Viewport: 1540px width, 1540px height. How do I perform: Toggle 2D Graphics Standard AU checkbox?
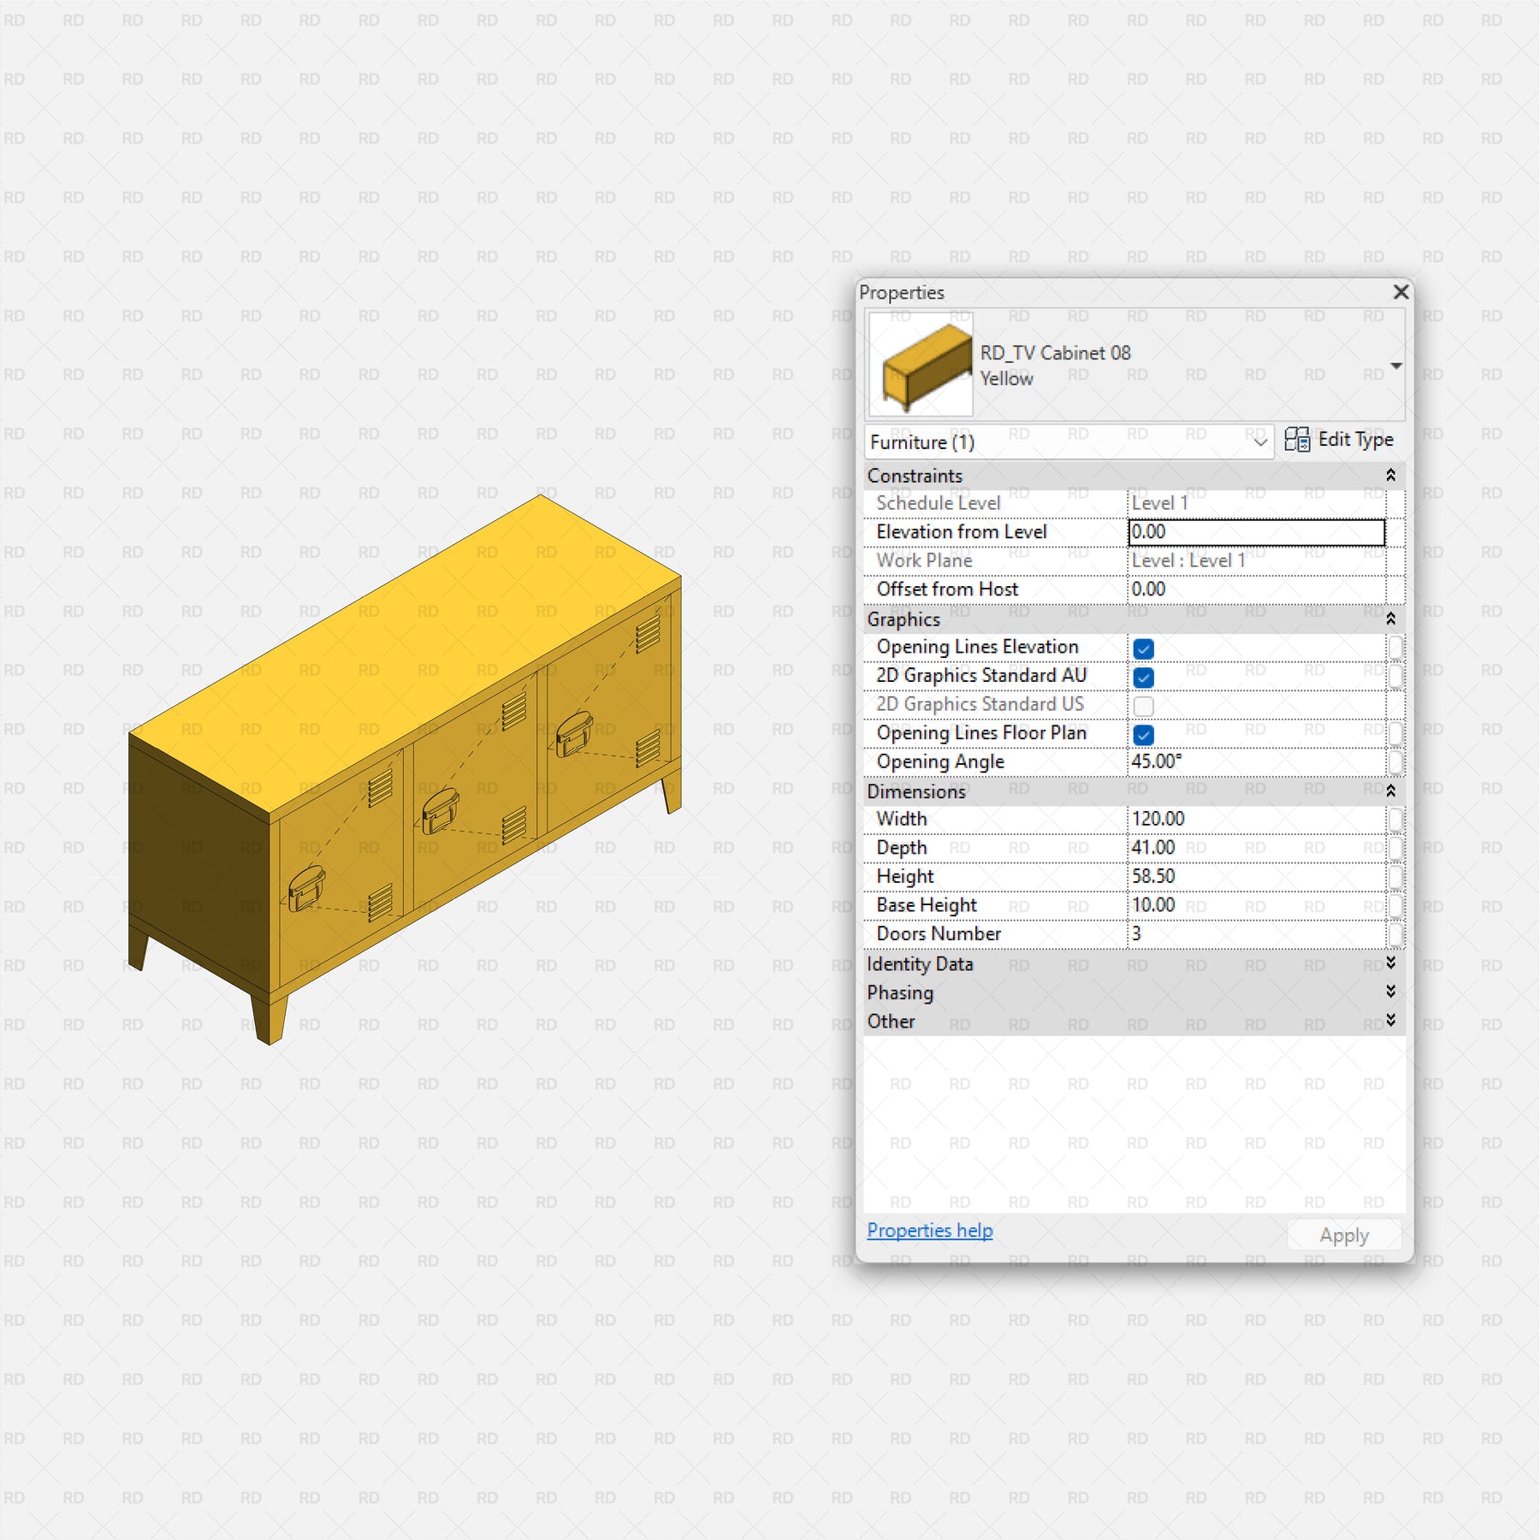[1143, 678]
